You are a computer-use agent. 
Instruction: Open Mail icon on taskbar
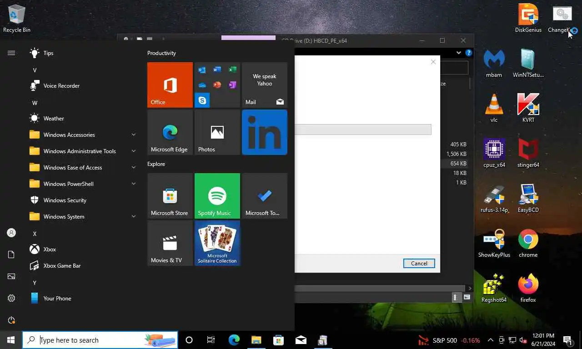(301, 340)
